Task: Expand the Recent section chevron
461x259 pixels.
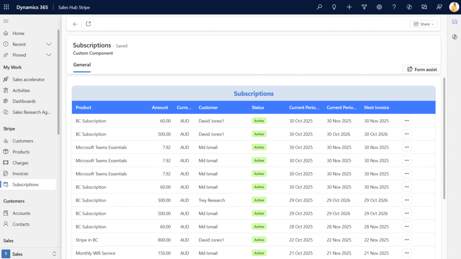Action: 49,44
